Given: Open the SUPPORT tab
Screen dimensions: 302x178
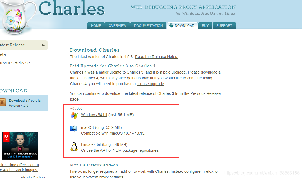Looking at the screenshot, I should [x=224, y=26].
